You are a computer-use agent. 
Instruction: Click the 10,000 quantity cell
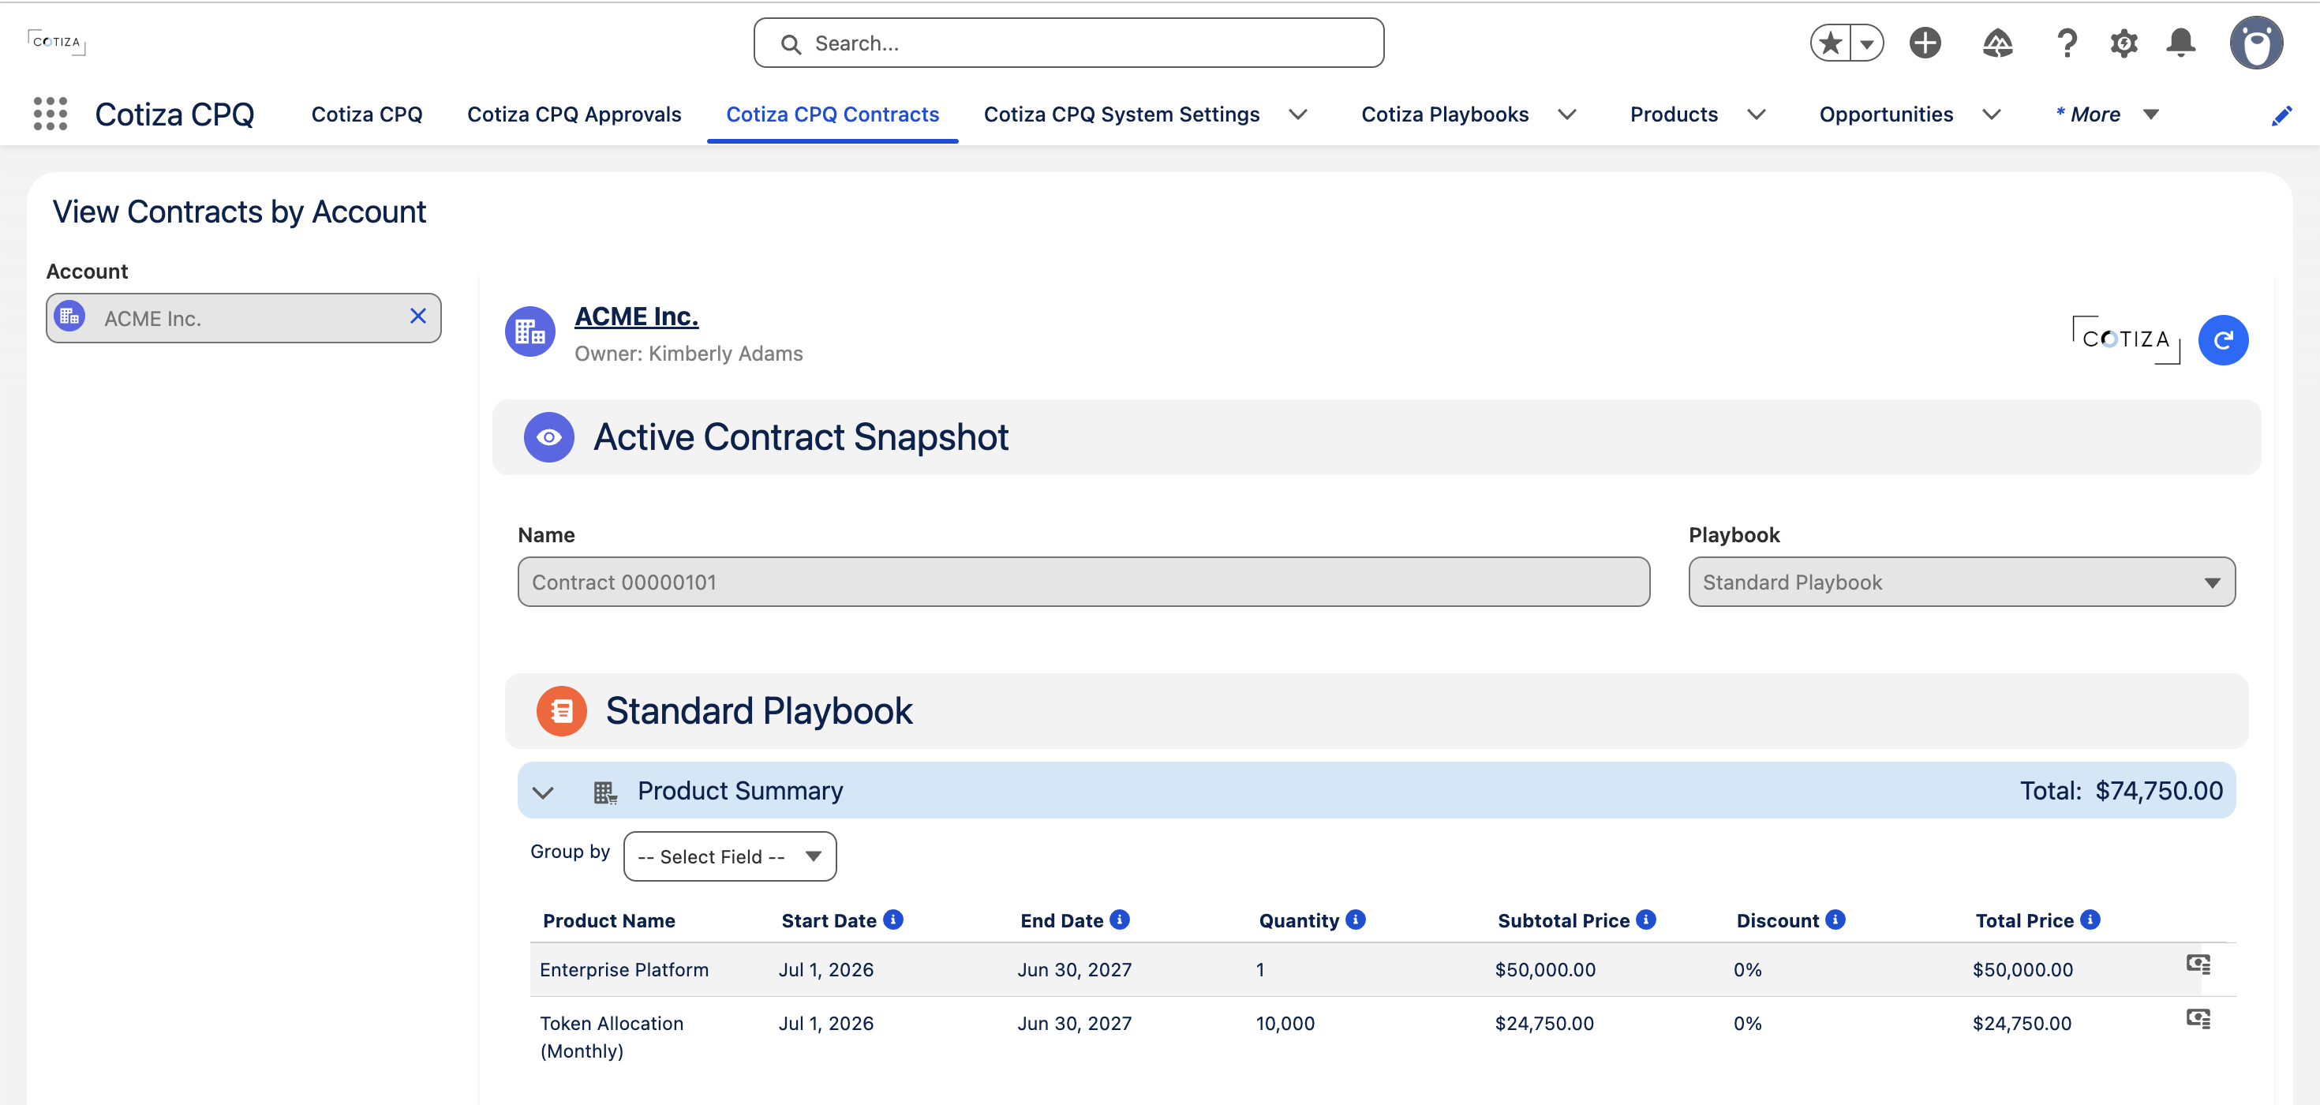tap(1285, 1023)
